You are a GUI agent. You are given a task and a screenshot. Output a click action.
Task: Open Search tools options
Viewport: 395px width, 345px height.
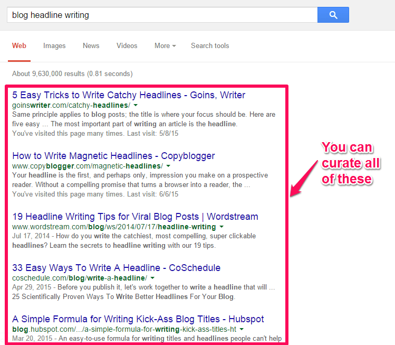pos(210,45)
